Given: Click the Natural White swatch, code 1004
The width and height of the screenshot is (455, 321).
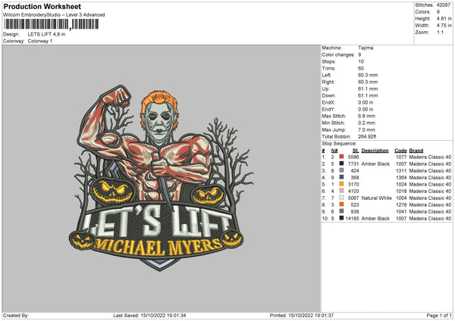Looking at the screenshot, I should pyautogui.click(x=341, y=198).
